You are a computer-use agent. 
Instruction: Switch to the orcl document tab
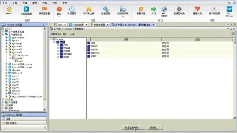click(x=60, y=24)
